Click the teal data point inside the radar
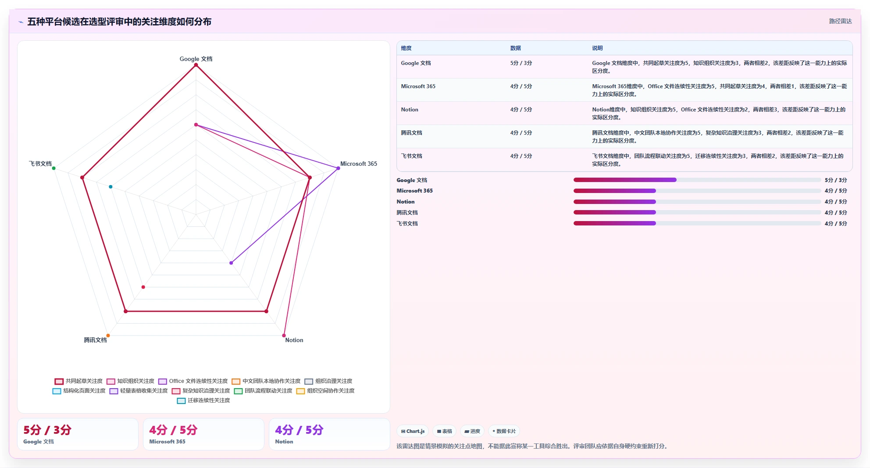The height and width of the screenshot is (468, 870). tap(111, 187)
